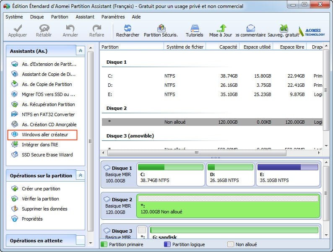The image size is (333, 252).
Task: Click down arrow of partition list scrollbar
Action: [x=326, y=145]
